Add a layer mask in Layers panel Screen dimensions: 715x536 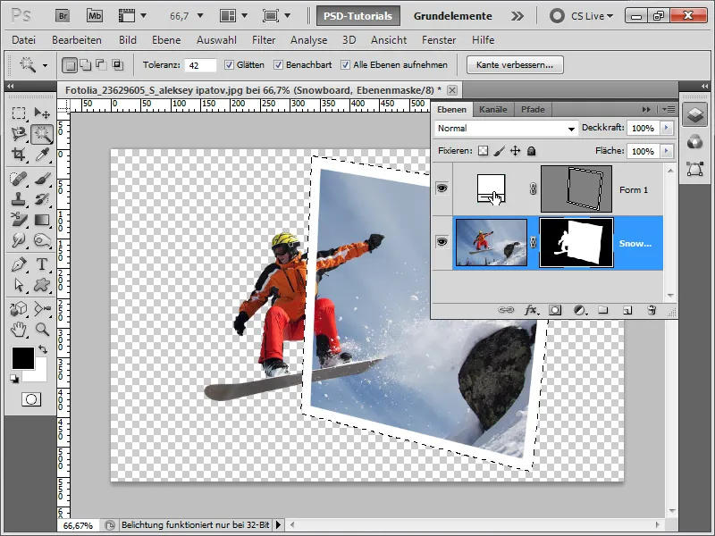pyautogui.click(x=555, y=310)
